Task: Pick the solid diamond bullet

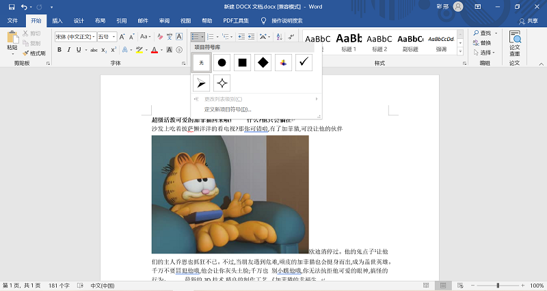Action: pyautogui.click(x=263, y=63)
